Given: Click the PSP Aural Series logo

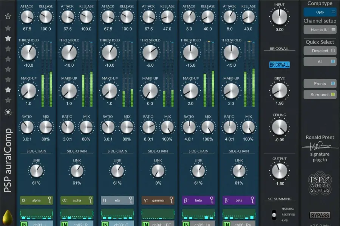Looking at the screenshot, I should [x=320, y=183].
